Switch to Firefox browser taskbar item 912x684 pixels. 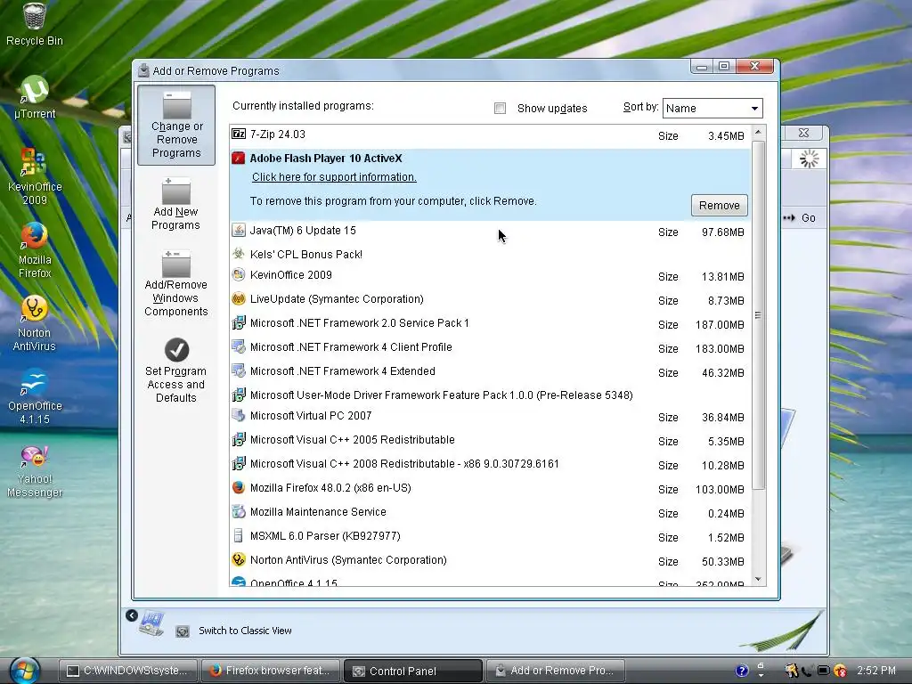(x=272, y=671)
